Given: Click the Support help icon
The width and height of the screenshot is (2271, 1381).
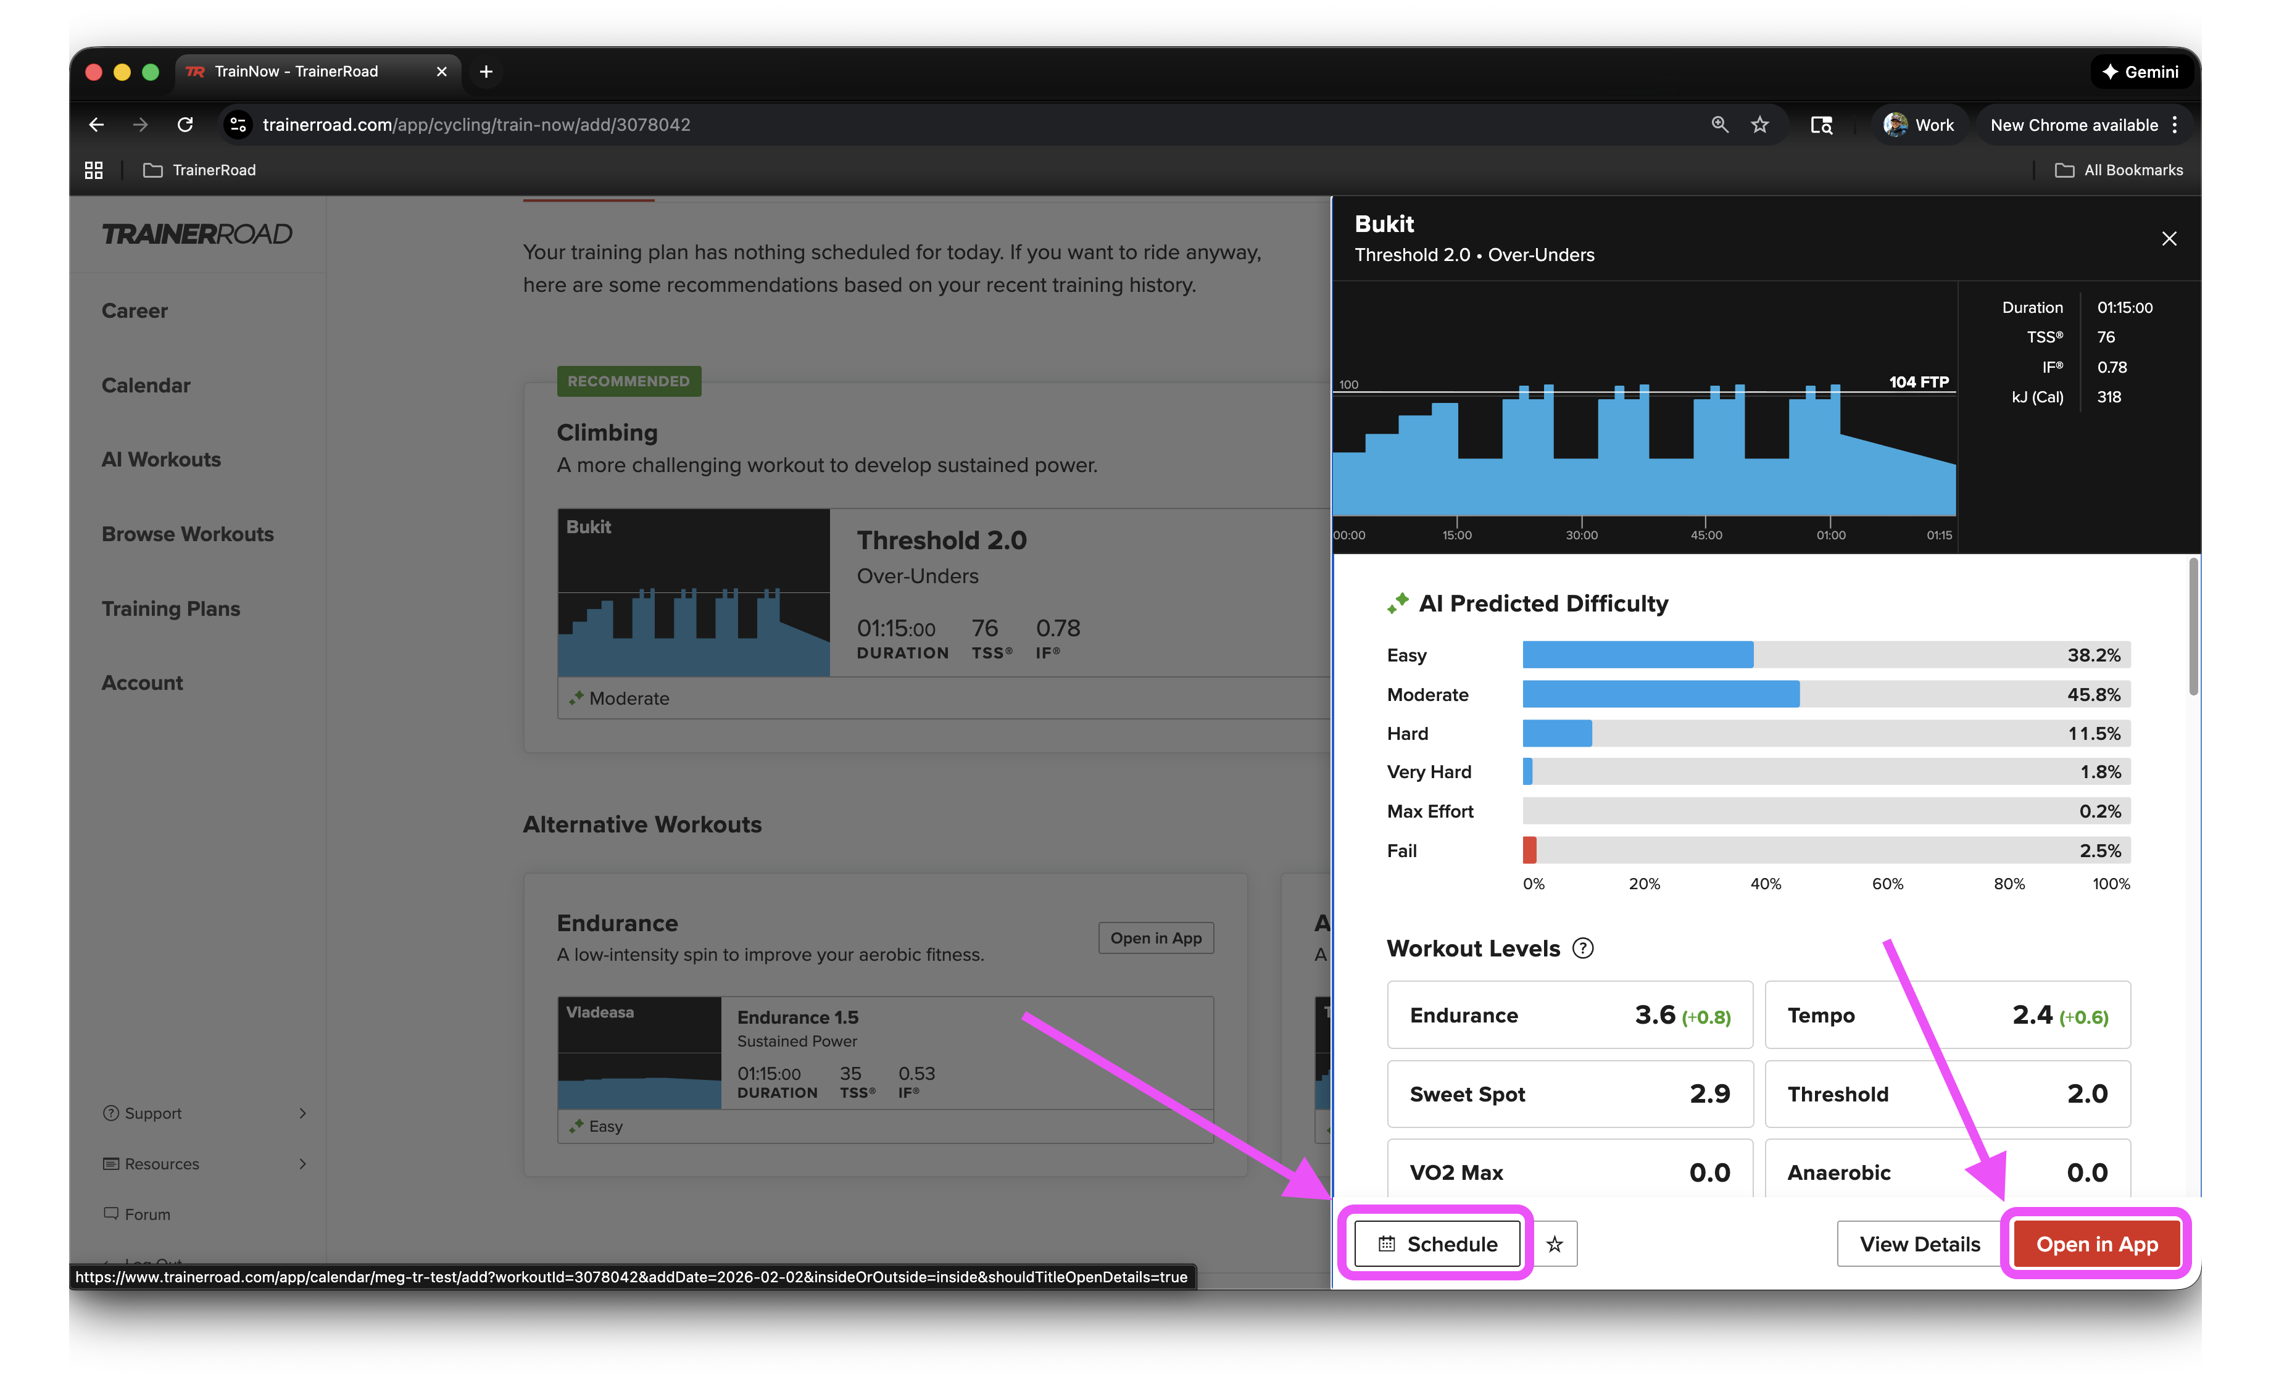Looking at the screenshot, I should [x=110, y=1114].
